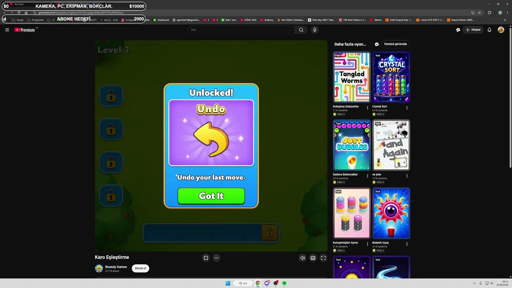The height and width of the screenshot is (288, 512).
Task: Show all bookmarks with the chevron
Action: click(505, 20)
